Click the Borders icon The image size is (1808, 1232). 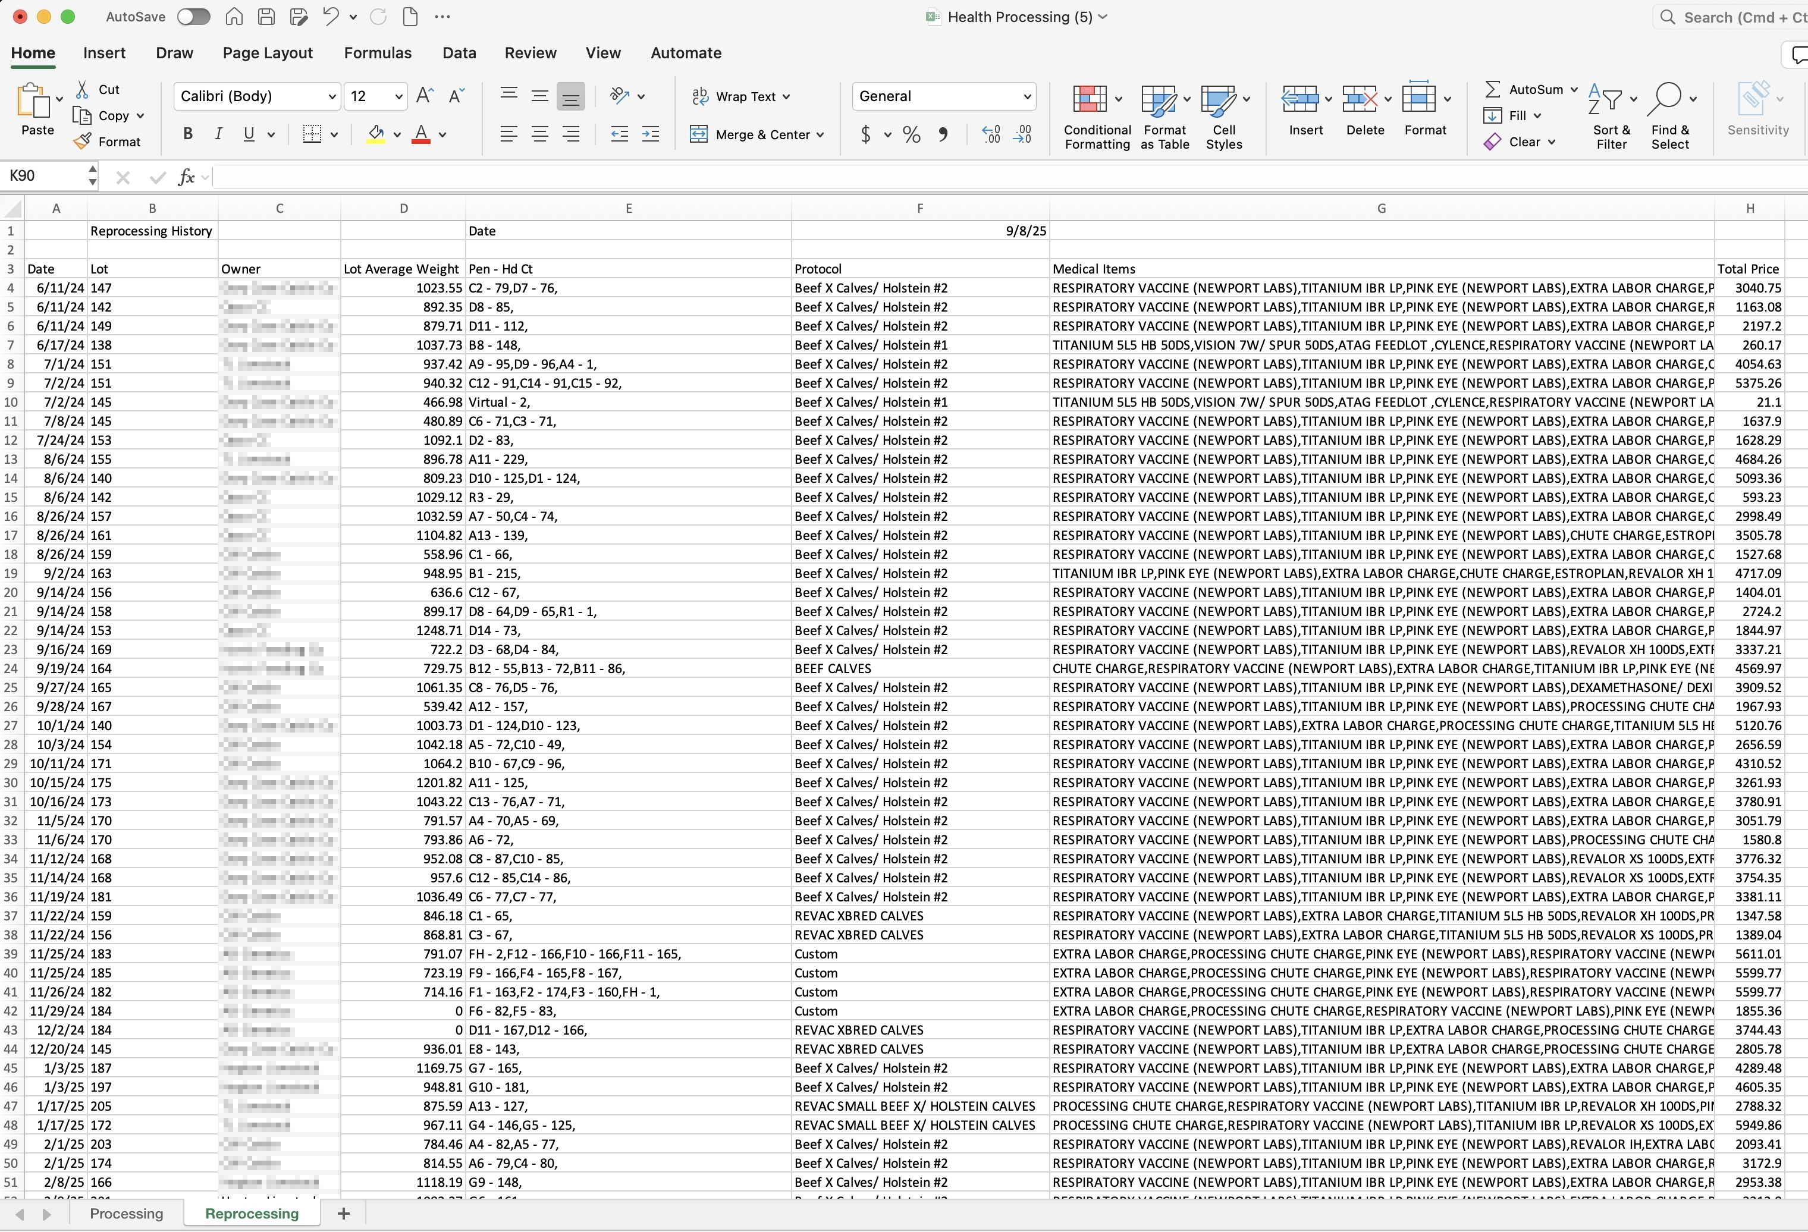coord(312,134)
